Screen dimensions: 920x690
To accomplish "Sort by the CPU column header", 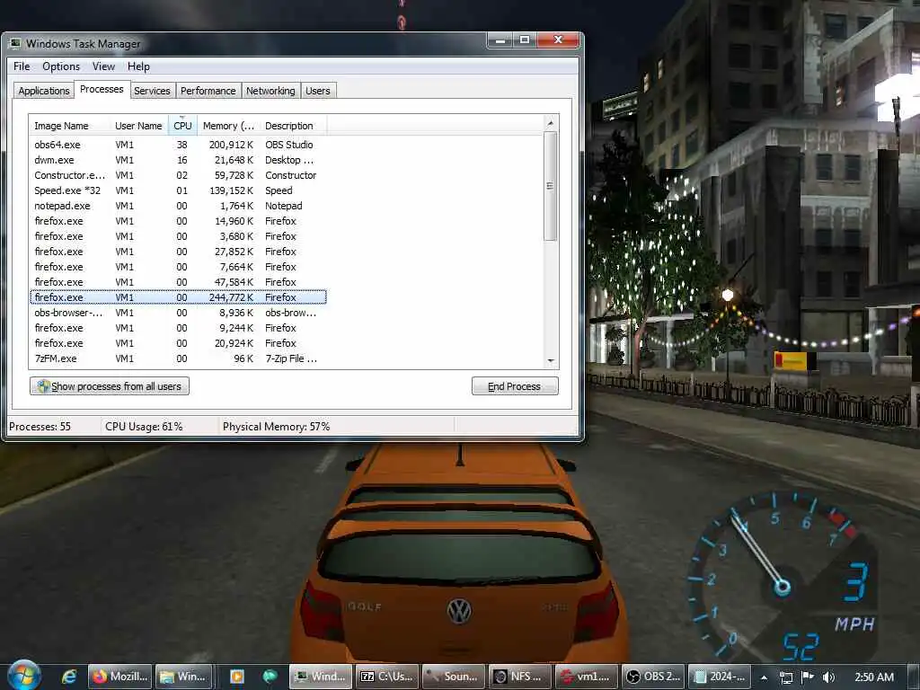I will click(x=182, y=126).
